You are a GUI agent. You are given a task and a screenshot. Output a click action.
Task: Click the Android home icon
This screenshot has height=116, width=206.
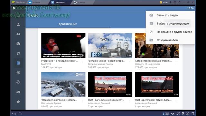tap(20, 114)
